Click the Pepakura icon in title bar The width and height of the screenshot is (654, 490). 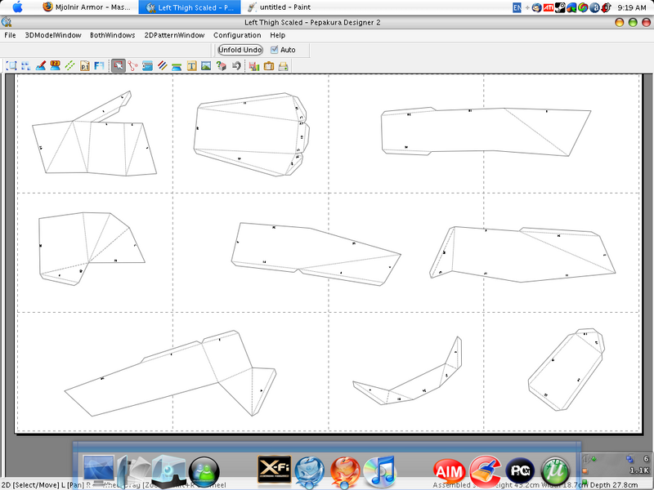pyautogui.click(x=7, y=22)
